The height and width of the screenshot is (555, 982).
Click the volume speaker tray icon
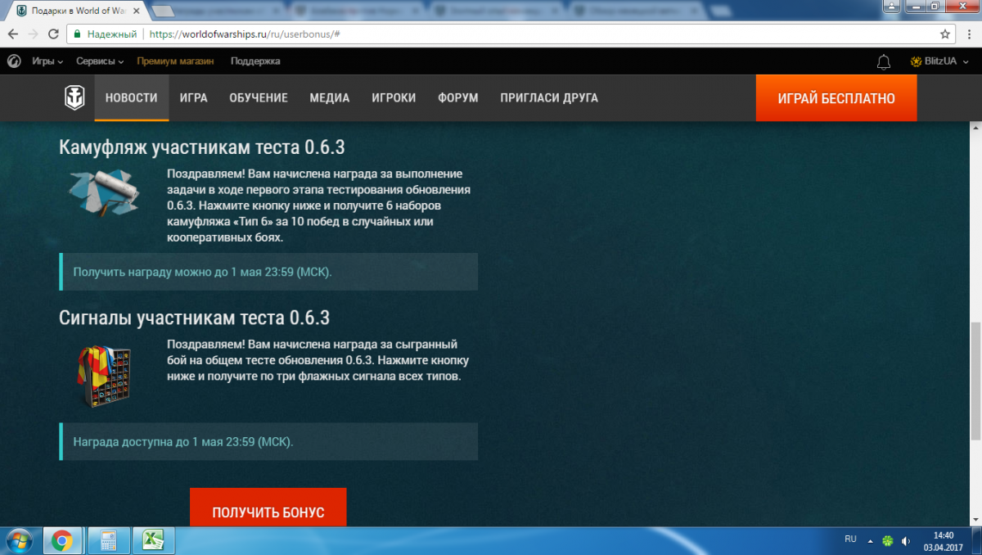(x=906, y=541)
